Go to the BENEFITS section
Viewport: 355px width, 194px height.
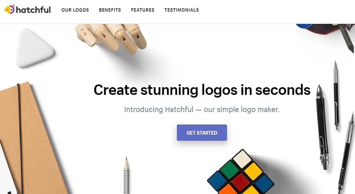(x=110, y=10)
